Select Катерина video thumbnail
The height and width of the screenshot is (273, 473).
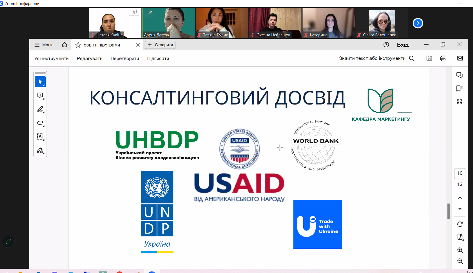coord(329,23)
